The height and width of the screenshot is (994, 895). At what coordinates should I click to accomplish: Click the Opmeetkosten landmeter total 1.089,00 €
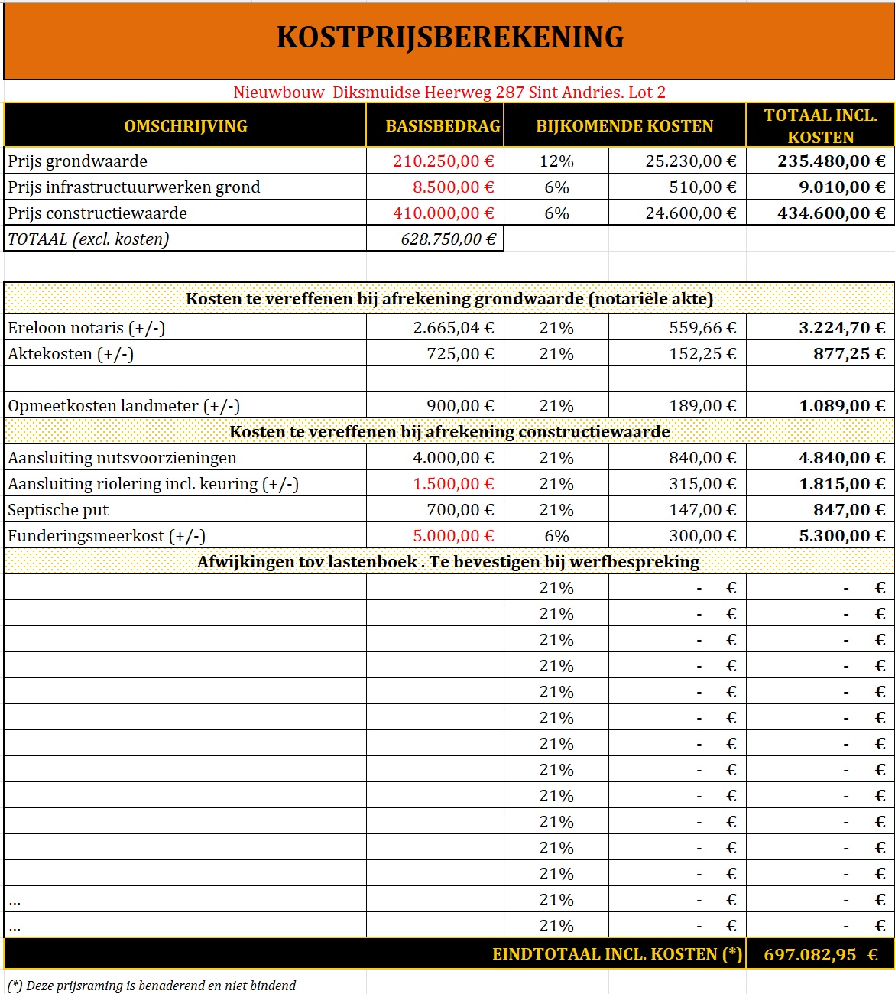(841, 406)
